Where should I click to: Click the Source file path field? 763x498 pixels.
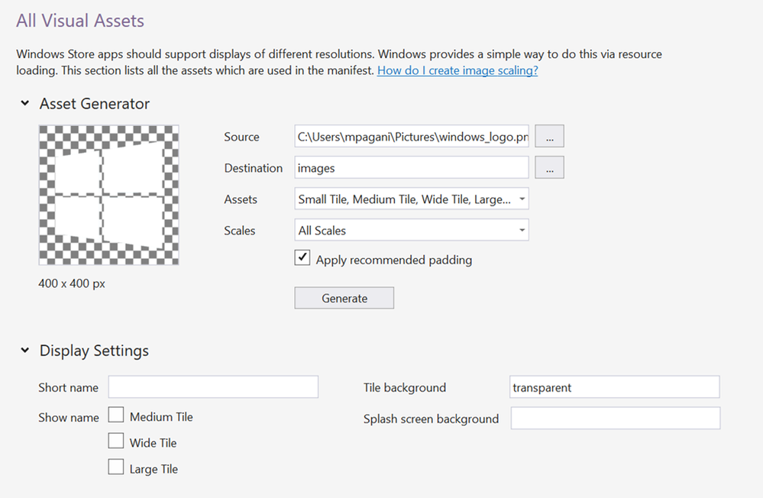click(x=412, y=137)
